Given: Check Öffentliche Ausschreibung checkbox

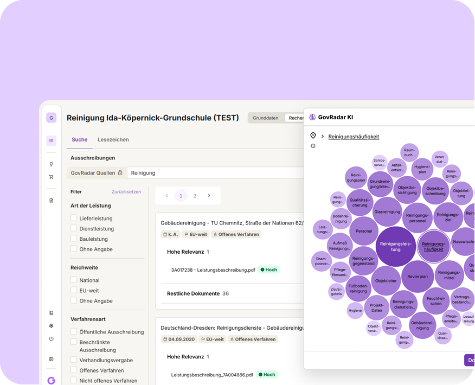Looking at the screenshot, I should click(74, 331).
